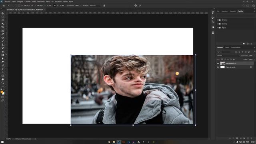
Task: Toggle Quick Mask mode
Action: coord(3,97)
